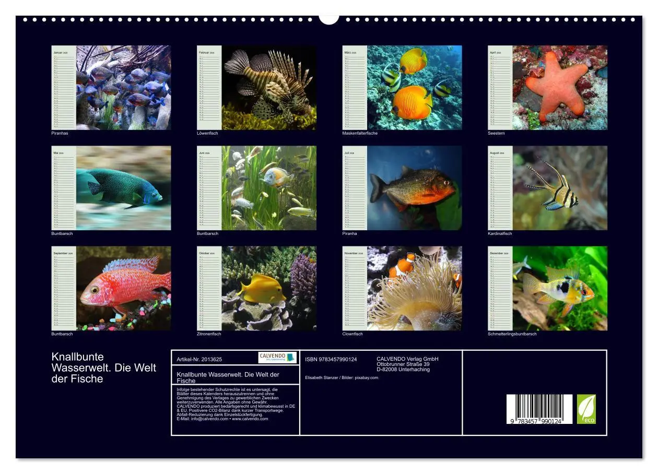This screenshot has width=658, height=474.
Task: Click the green eco leaf icon
Action: point(586,409)
